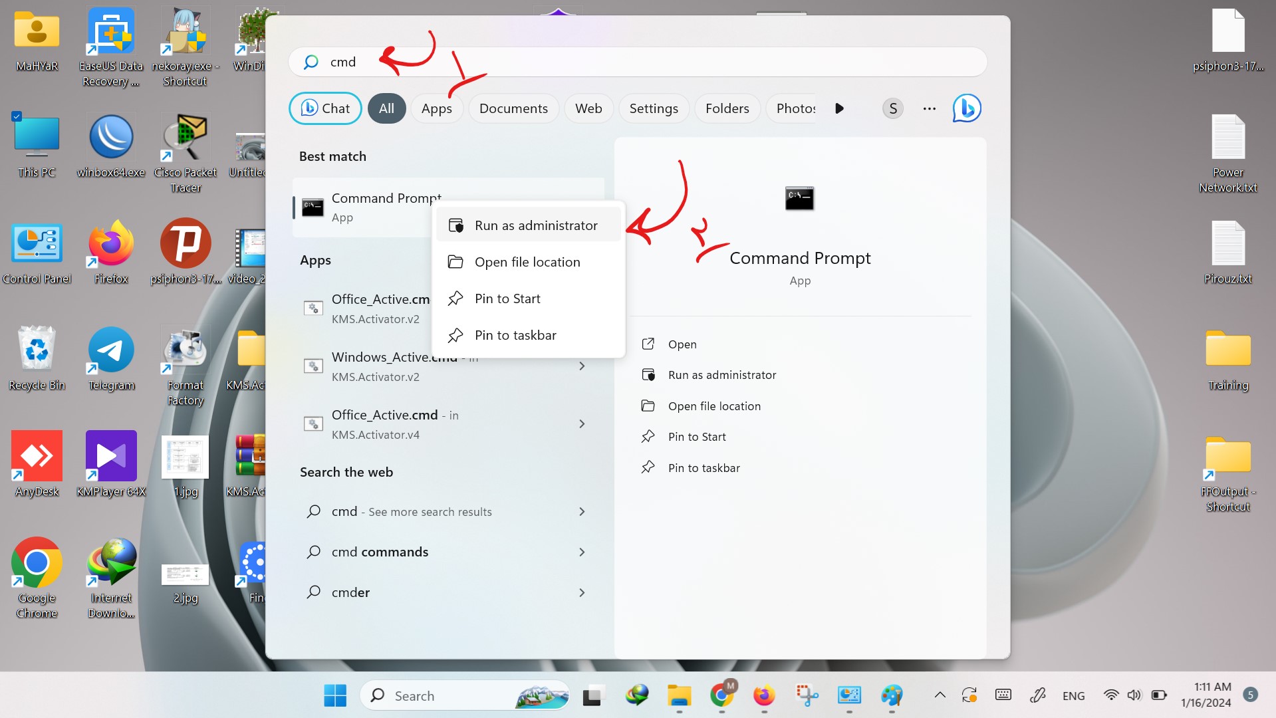Open Cisco Packet Tracer shortcut
Viewport: 1276px width, 718px height.
point(186,153)
